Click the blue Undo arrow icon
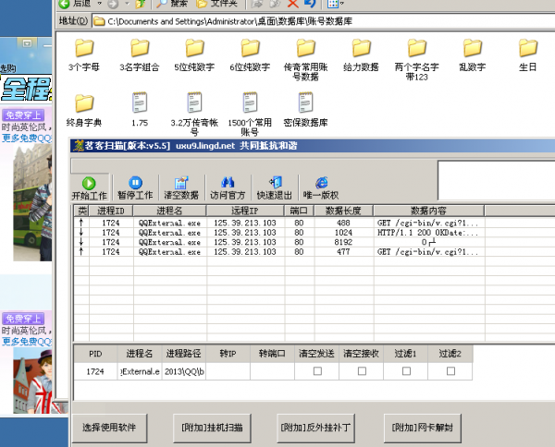Screen dimensions: 555x447 point(309,4)
